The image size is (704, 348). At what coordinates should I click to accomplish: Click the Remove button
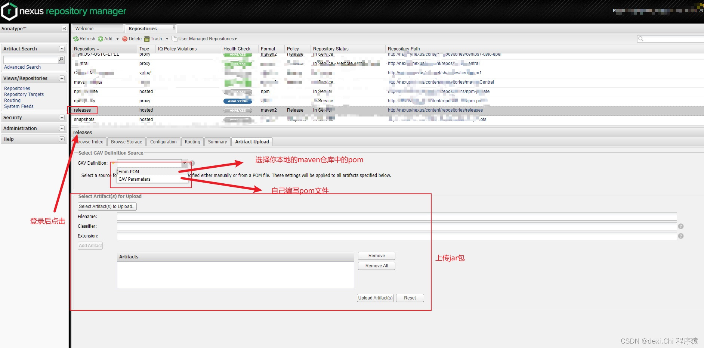pyautogui.click(x=377, y=256)
